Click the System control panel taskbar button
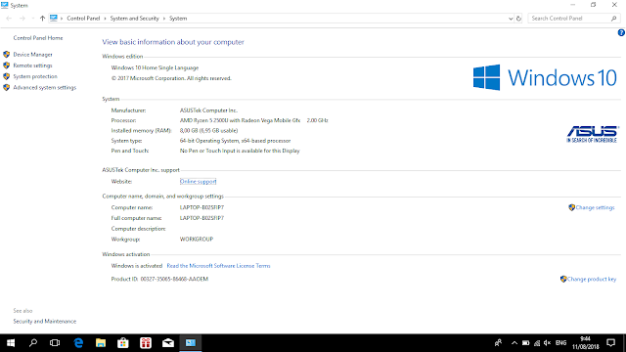This screenshot has height=352, width=626. point(191,343)
